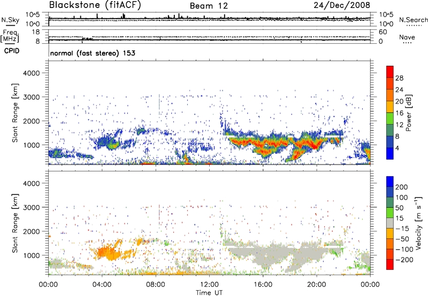Click the 24 tick on Power color bar
428x296 pixels.
coord(399,90)
